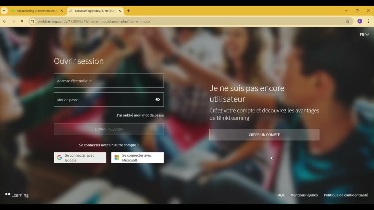Go back to the previous page
Screen dimensions: 374x210
coord(5,21)
